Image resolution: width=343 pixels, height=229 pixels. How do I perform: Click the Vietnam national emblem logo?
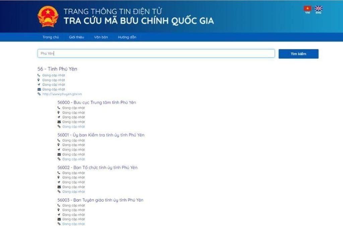coord(48,16)
